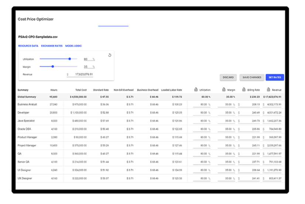The image size is (305, 204).
Task: Edit Java Specialist billing rate 249.73
Action: tap(249, 121)
